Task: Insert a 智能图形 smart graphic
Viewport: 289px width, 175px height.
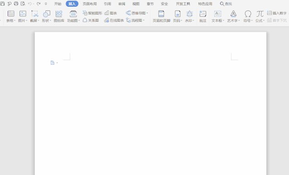Action: pyautogui.click(x=92, y=13)
